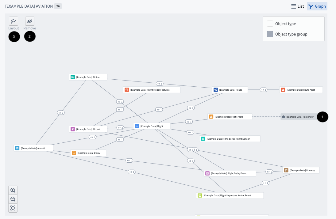Click the Runway node type icon
Image resolution: width=336 pixels, height=219 pixels.
tap(286, 170)
